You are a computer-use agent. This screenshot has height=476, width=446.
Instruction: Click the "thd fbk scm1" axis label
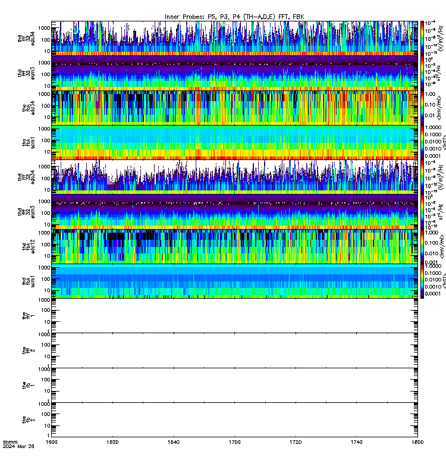coord(29,281)
